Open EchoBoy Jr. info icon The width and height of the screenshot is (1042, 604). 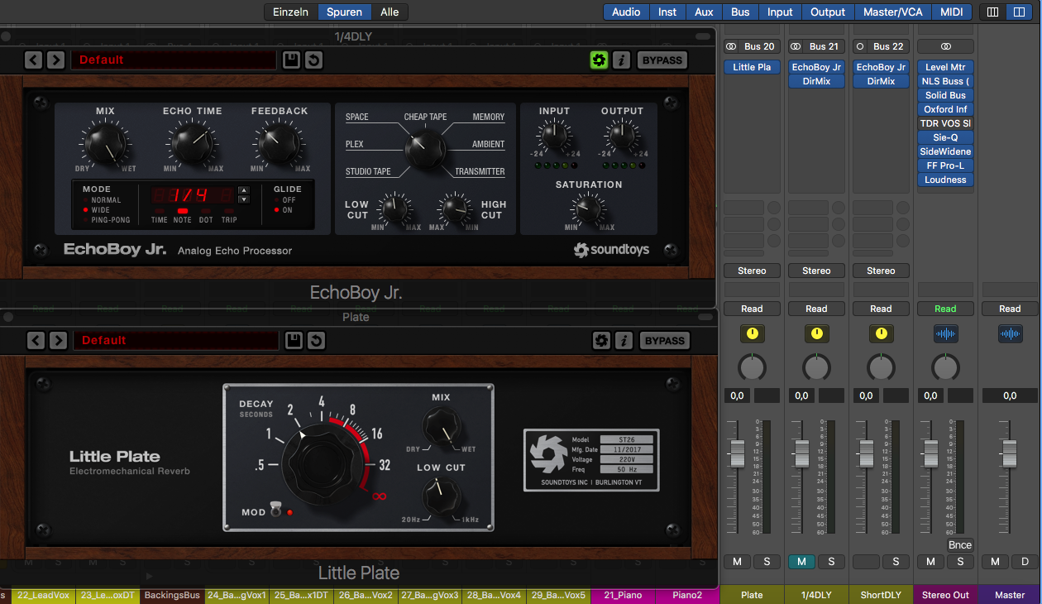point(621,60)
